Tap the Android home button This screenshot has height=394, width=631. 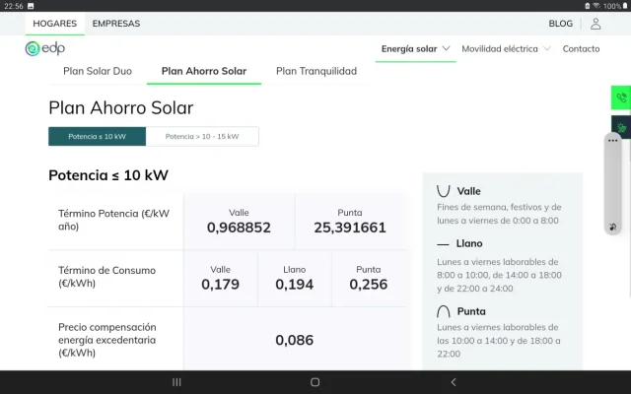pyautogui.click(x=315, y=382)
